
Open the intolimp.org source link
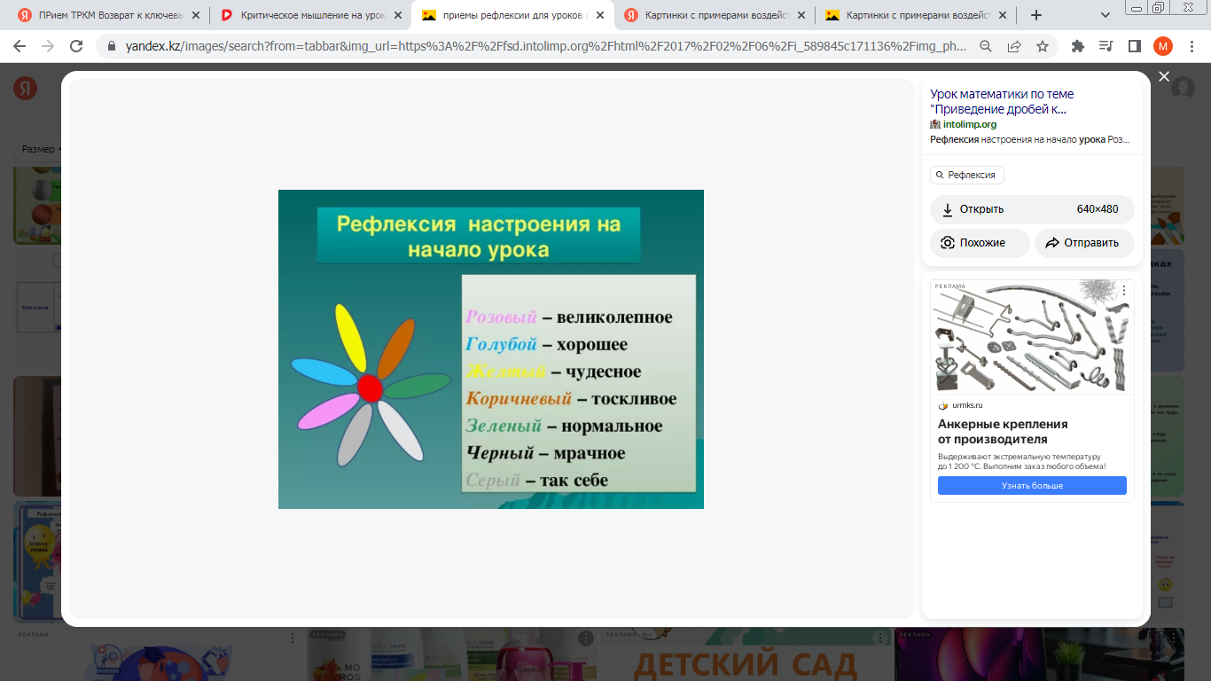[969, 124]
